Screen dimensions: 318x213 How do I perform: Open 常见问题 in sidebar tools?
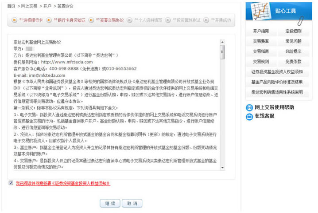294,41
